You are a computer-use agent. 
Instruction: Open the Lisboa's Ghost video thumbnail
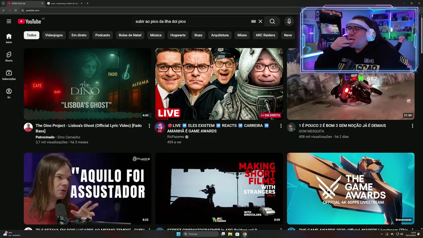[x=88, y=84]
